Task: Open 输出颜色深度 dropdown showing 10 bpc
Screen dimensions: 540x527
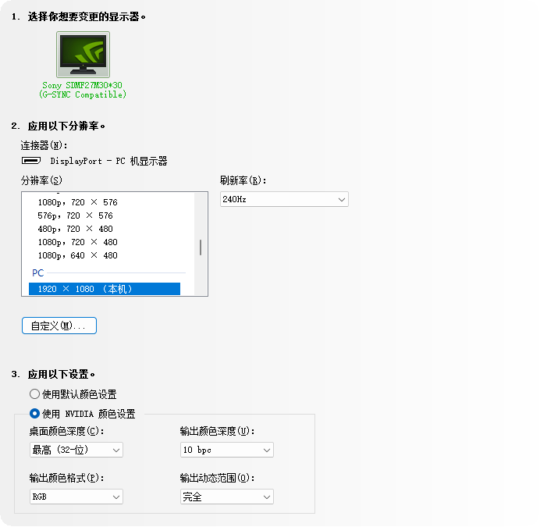Action: (226, 450)
